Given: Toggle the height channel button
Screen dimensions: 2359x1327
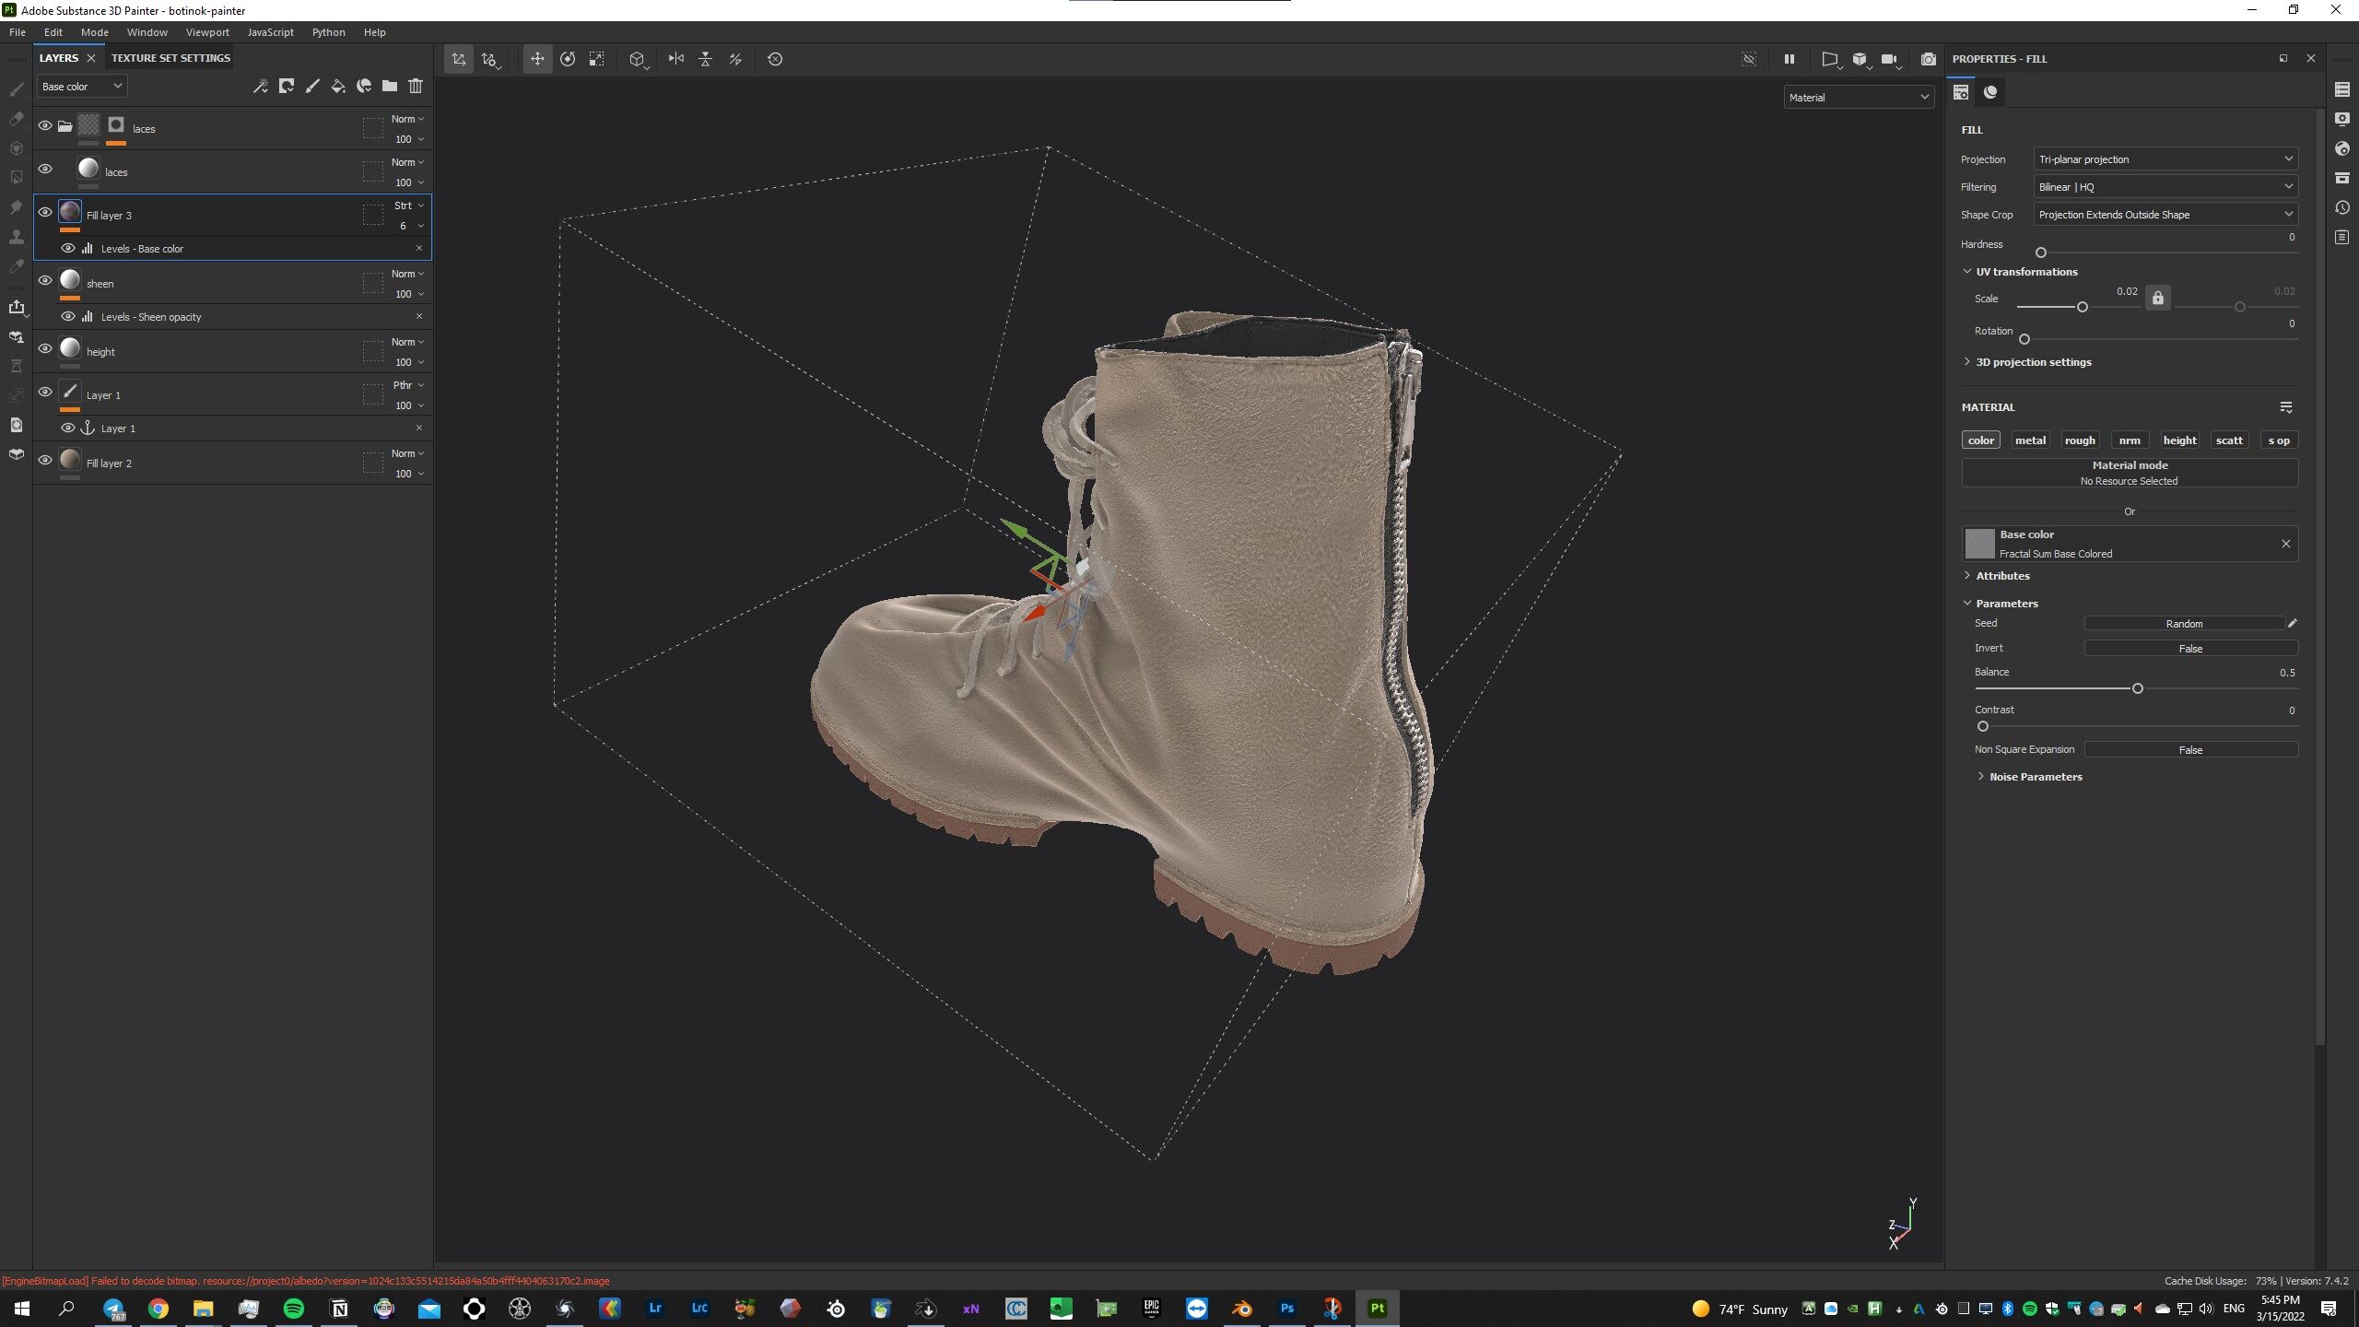Looking at the screenshot, I should 2179,440.
